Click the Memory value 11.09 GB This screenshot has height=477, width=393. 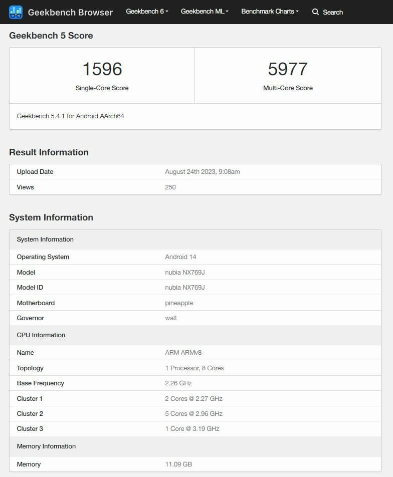click(x=178, y=464)
